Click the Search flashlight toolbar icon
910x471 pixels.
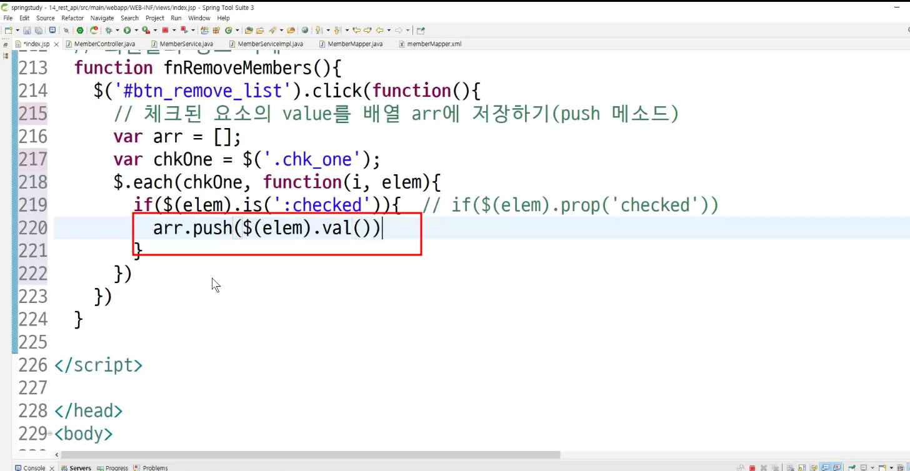272,30
